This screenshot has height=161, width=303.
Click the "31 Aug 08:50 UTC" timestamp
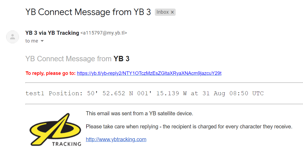tap(233, 93)
